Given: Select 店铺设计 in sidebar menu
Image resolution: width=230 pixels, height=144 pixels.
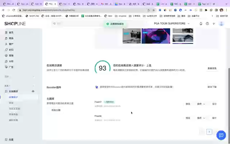Looking at the screenshot, I should pyautogui.click(x=13, y=97).
